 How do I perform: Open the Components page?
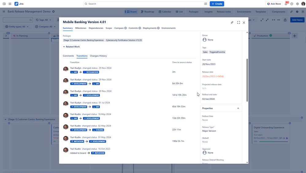pos(278,12)
